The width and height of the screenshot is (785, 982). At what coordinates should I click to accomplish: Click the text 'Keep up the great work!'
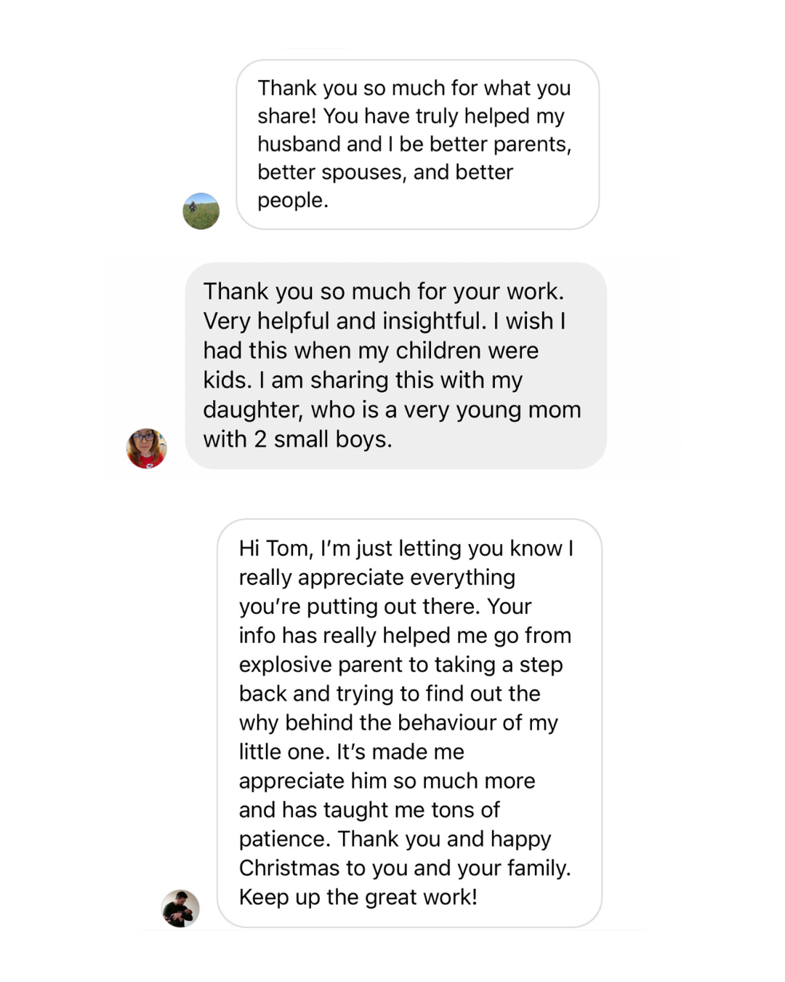[358, 897]
